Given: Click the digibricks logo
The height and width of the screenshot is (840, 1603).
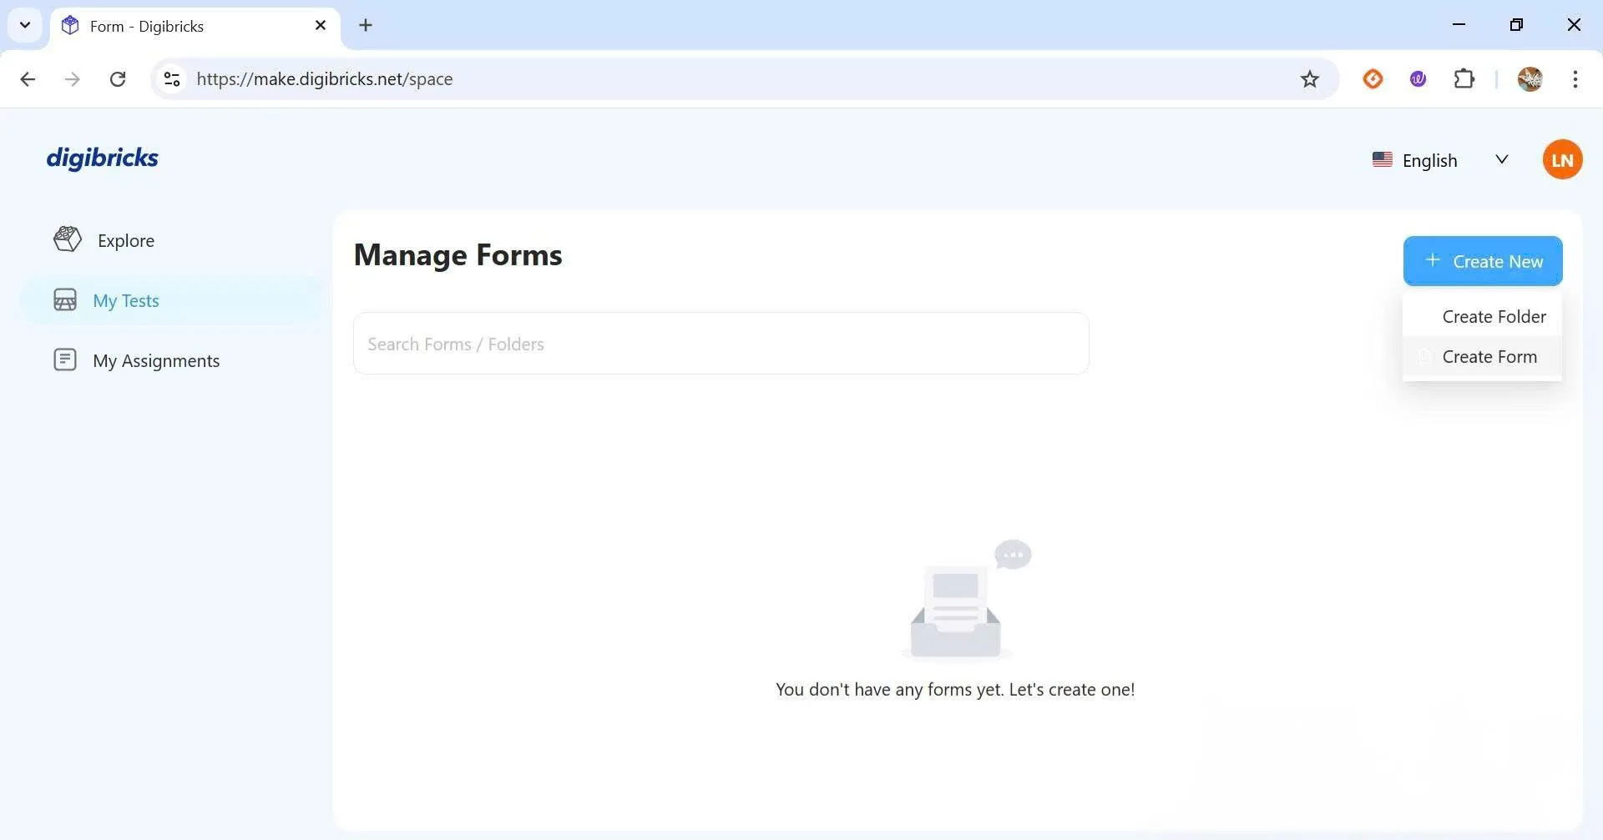Looking at the screenshot, I should coord(102,158).
